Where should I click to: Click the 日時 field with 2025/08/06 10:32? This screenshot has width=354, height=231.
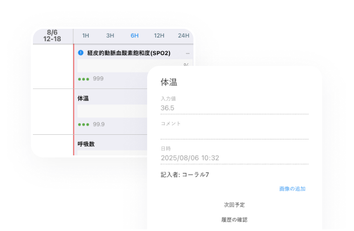coord(234,158)
